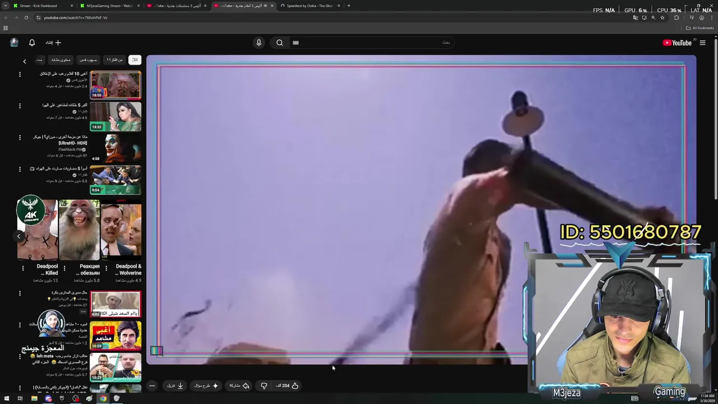Open options menu for the 'Реакция обезьян' short

64,269
